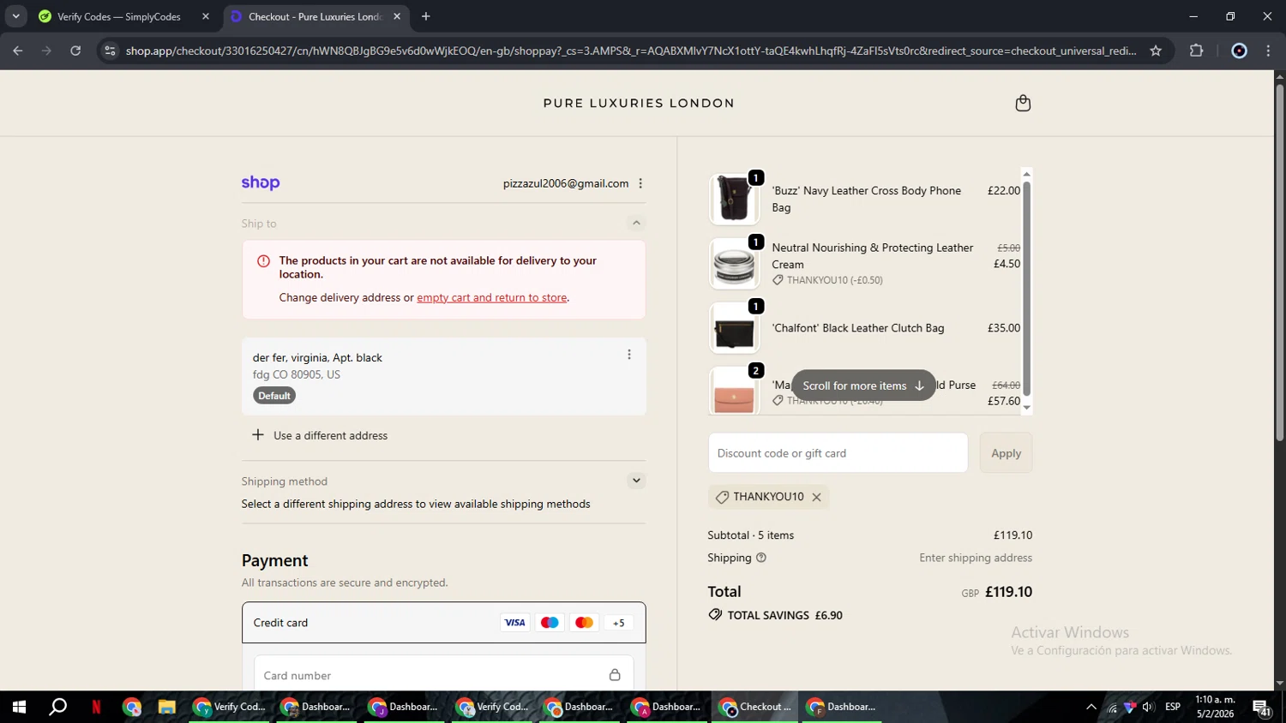The width and height of the screenshot is (1286, 723).
Task: Open File Explorer from the taskbar
Action: point(166,707)
